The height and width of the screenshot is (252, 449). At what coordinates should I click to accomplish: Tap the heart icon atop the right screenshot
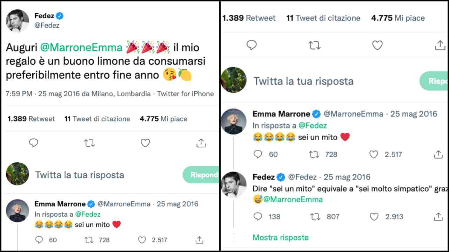(377, 45)
